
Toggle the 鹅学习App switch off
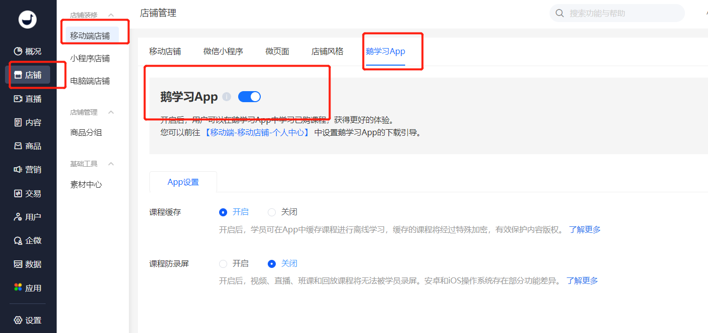click(249, 97)
